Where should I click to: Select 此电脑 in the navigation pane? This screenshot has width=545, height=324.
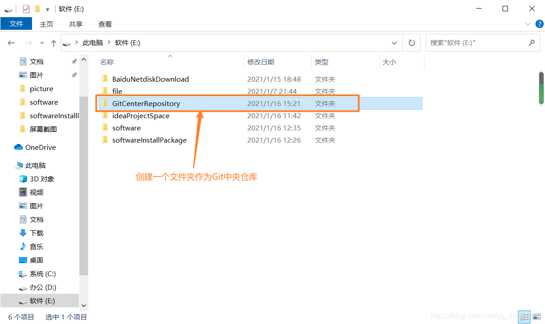click(x=35, y=165)
